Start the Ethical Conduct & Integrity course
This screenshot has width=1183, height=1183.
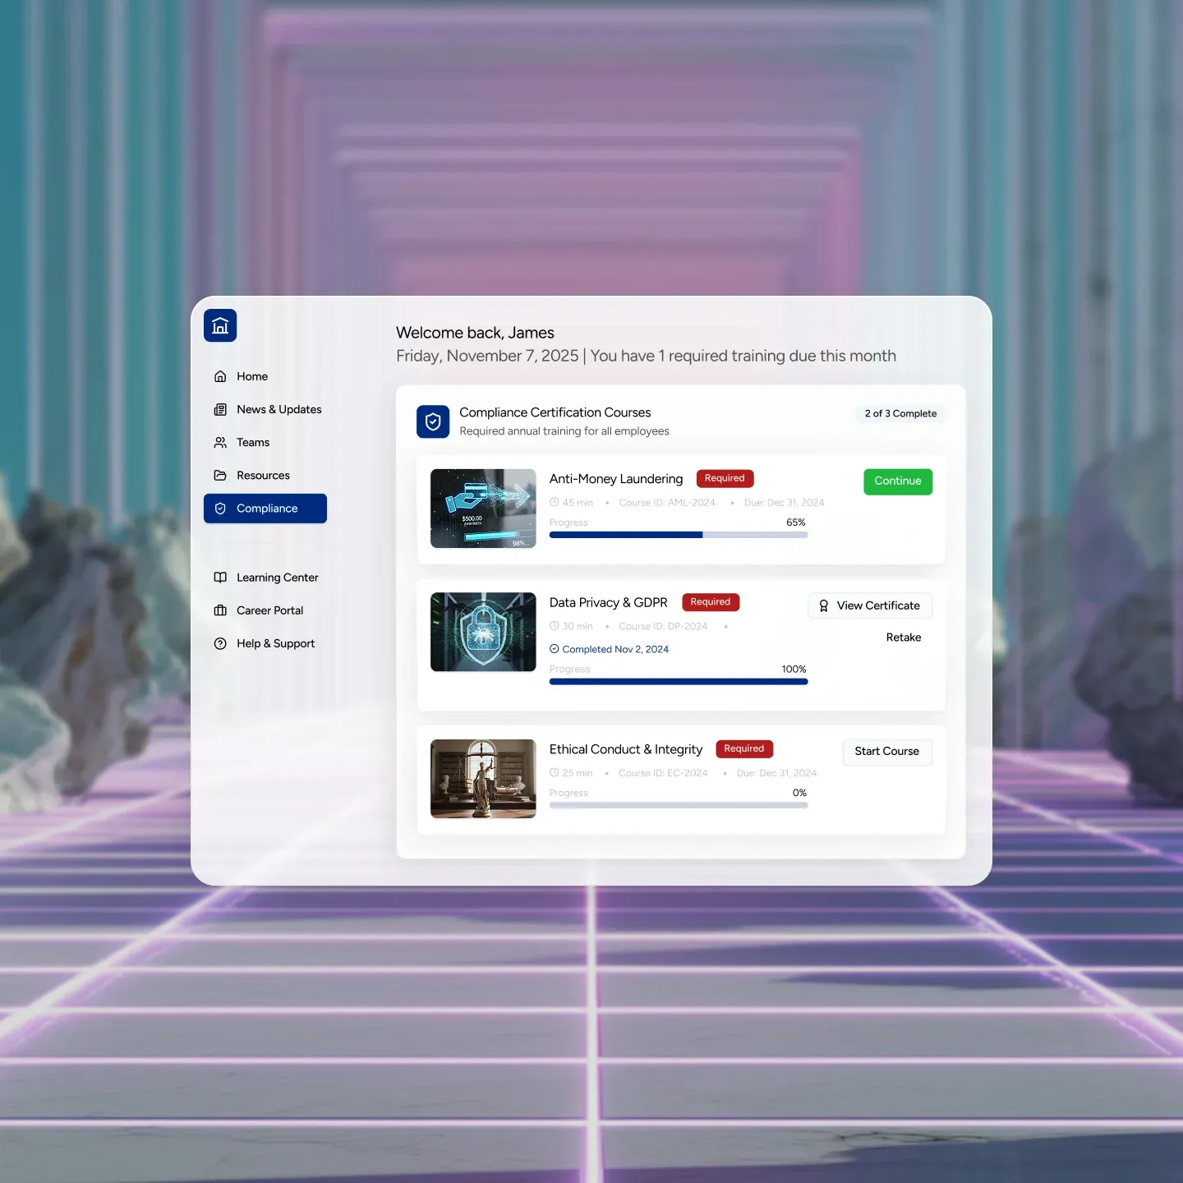click(x=886, y=752)
